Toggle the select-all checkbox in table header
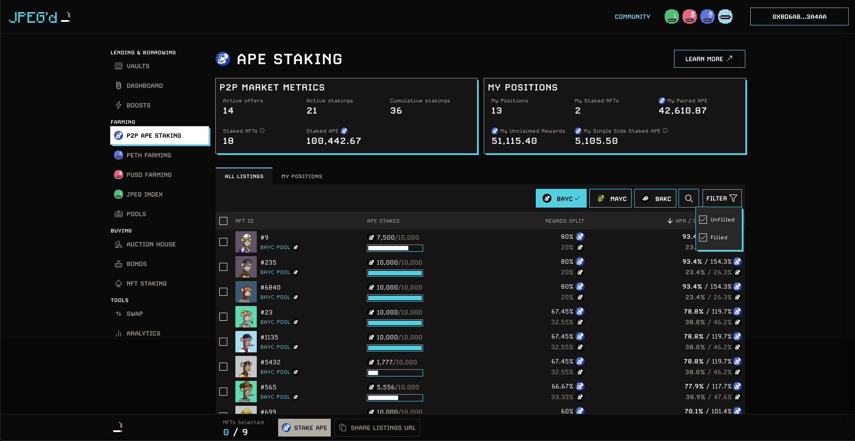855x441 pixels. [223, 221]
